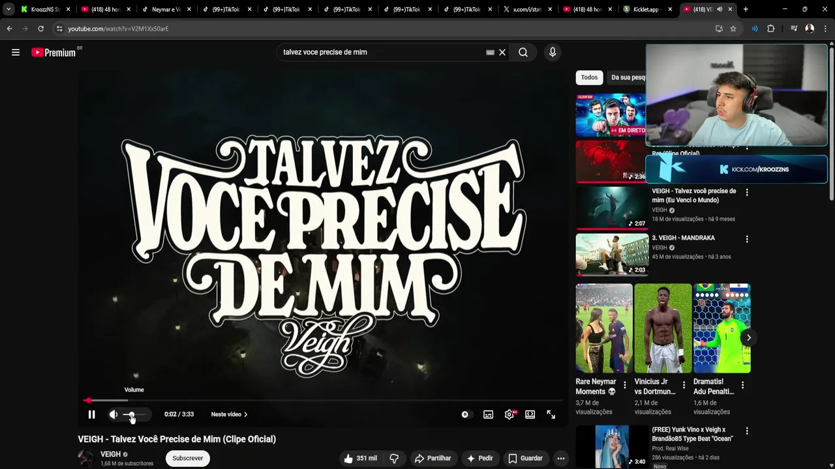Open the install app icon in address bar
The height and width of the screenshot is (469, 835).
pyautogui.click(x=719, y=29)
